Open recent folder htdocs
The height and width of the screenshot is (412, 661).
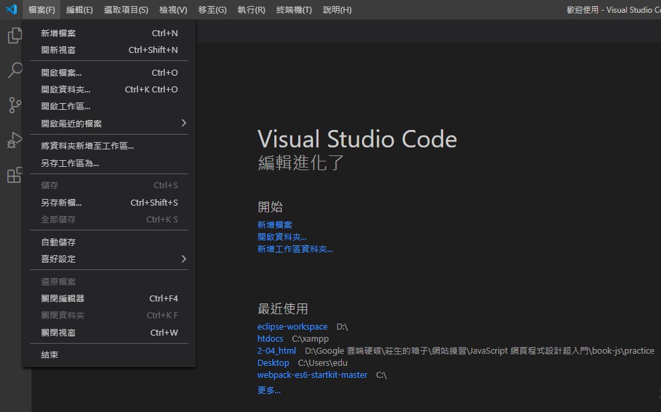(x=270, y=338)
